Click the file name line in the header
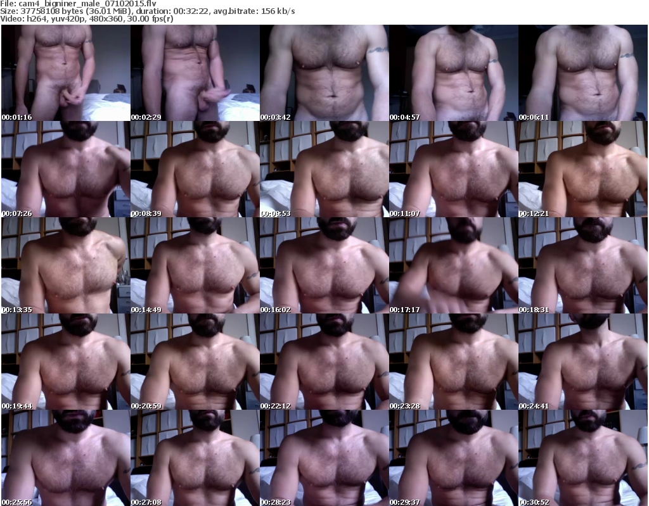 pos(78,4)
